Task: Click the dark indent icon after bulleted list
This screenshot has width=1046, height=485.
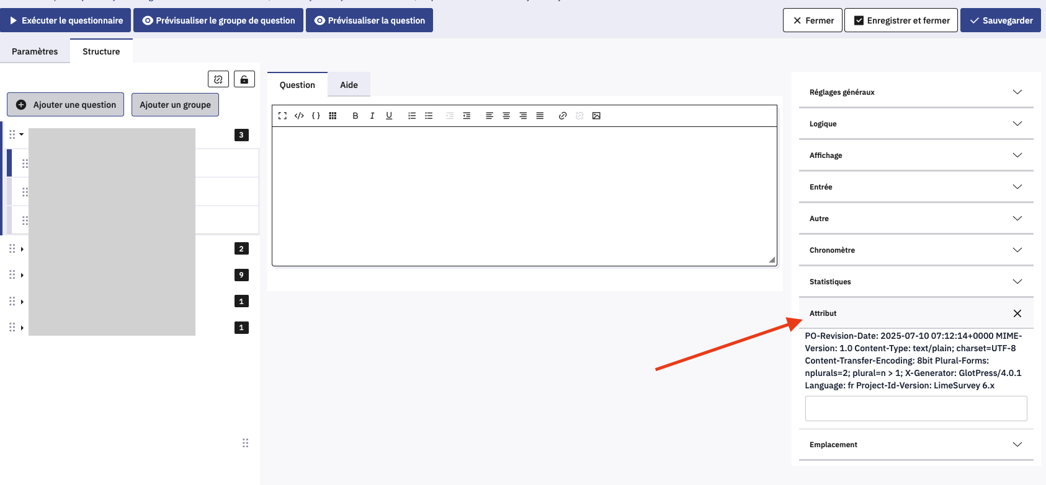Action: pyautogui.click(x=467, y=116)
